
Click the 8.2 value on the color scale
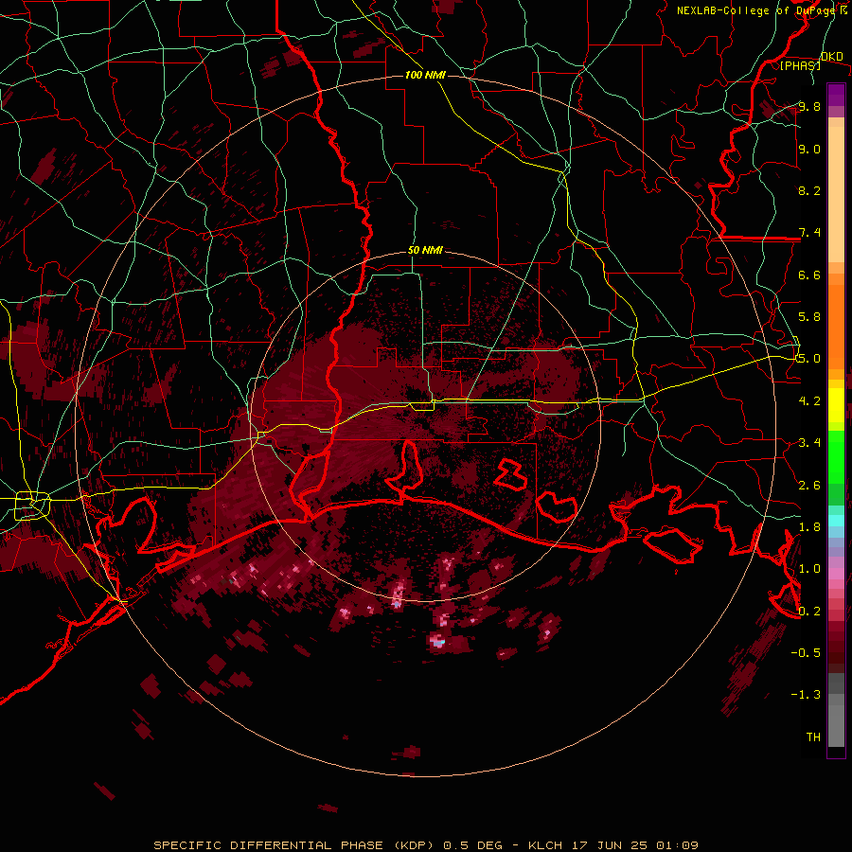tap(809, 190)
